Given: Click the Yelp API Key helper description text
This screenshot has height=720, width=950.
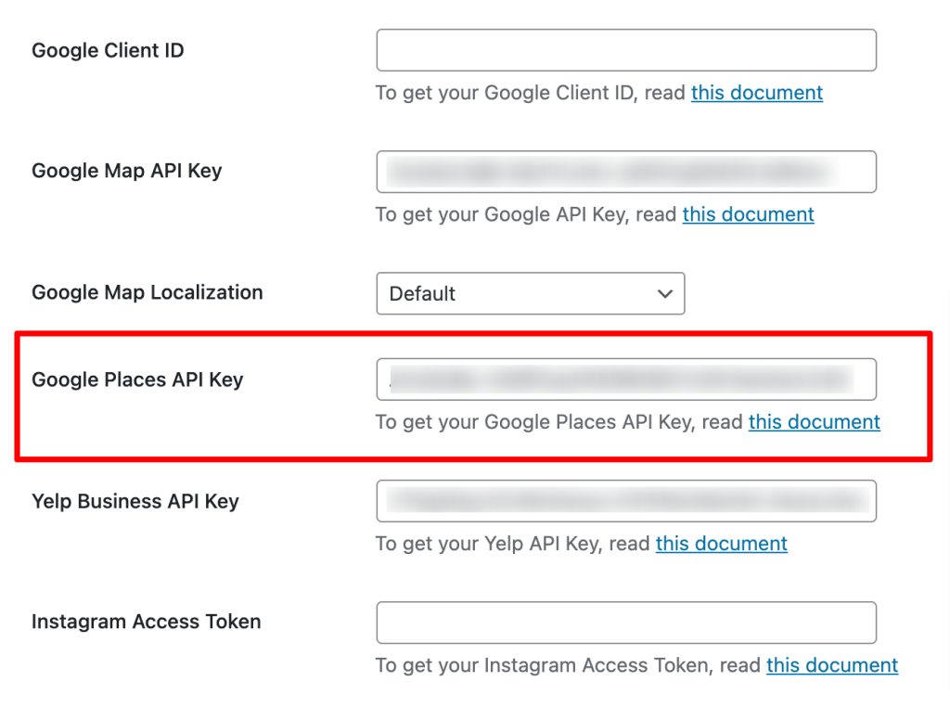Looking at the screenshot, I should [513, 544].
